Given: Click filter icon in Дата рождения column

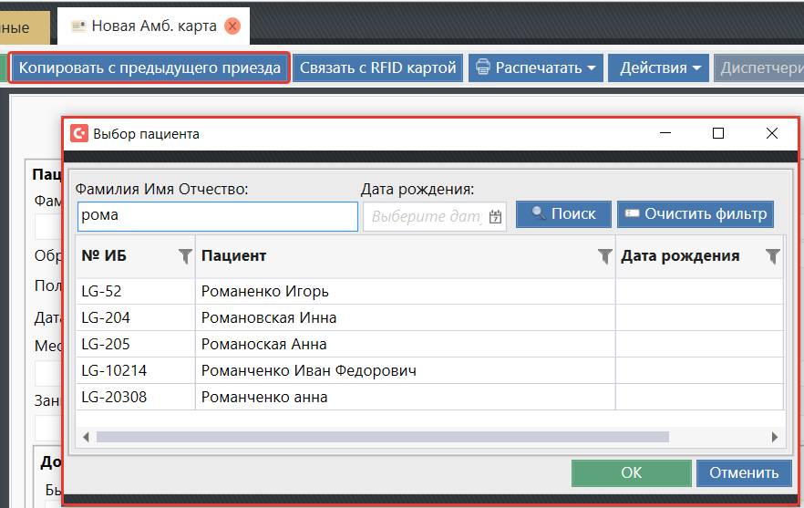Looking at the screenshot, I should (x=772, y=257).
